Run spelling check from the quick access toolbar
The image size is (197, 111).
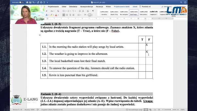[44, 2]
